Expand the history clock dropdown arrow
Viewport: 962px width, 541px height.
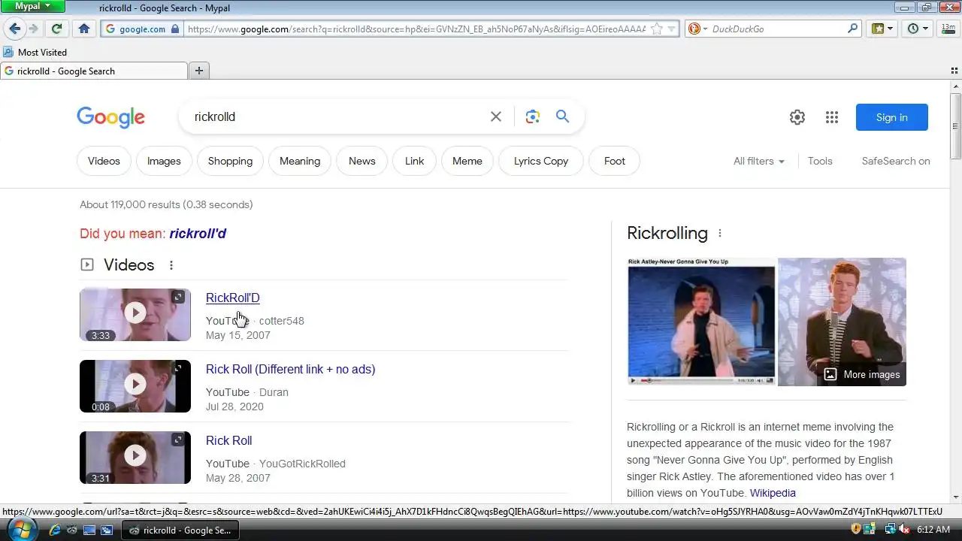click(x=926, y=29)
